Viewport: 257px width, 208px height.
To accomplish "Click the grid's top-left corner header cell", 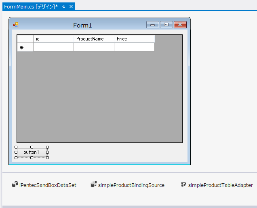I will (x=25, y=39).
